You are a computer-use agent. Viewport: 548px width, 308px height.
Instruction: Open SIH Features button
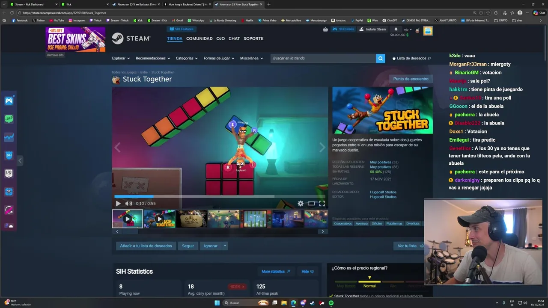tap(182, 29)
